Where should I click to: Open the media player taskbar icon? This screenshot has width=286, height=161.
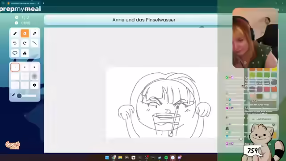[127, 157]
